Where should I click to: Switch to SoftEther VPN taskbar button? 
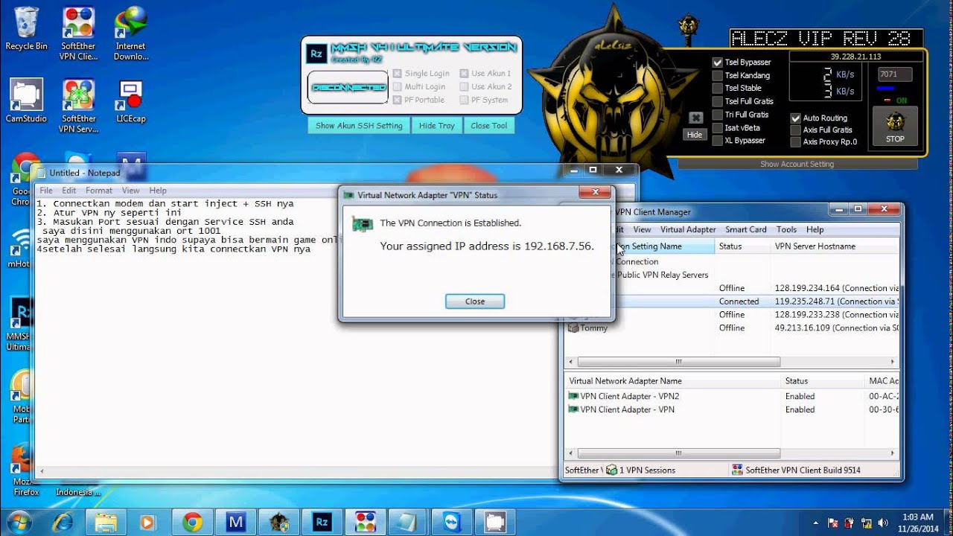(365, 522)
